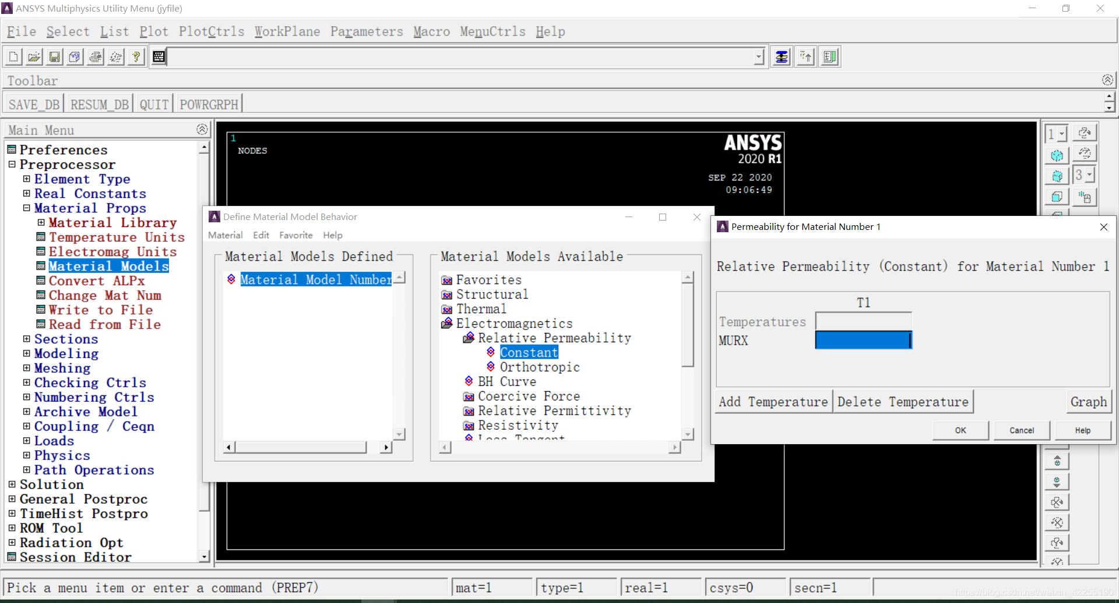
Task: Open the PlotCtrls menu
Action: pos(211,31)
